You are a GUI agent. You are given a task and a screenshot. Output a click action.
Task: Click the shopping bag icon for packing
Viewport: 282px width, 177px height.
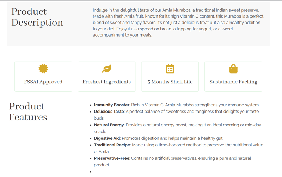pyautogui.click(x=233, y=69)
